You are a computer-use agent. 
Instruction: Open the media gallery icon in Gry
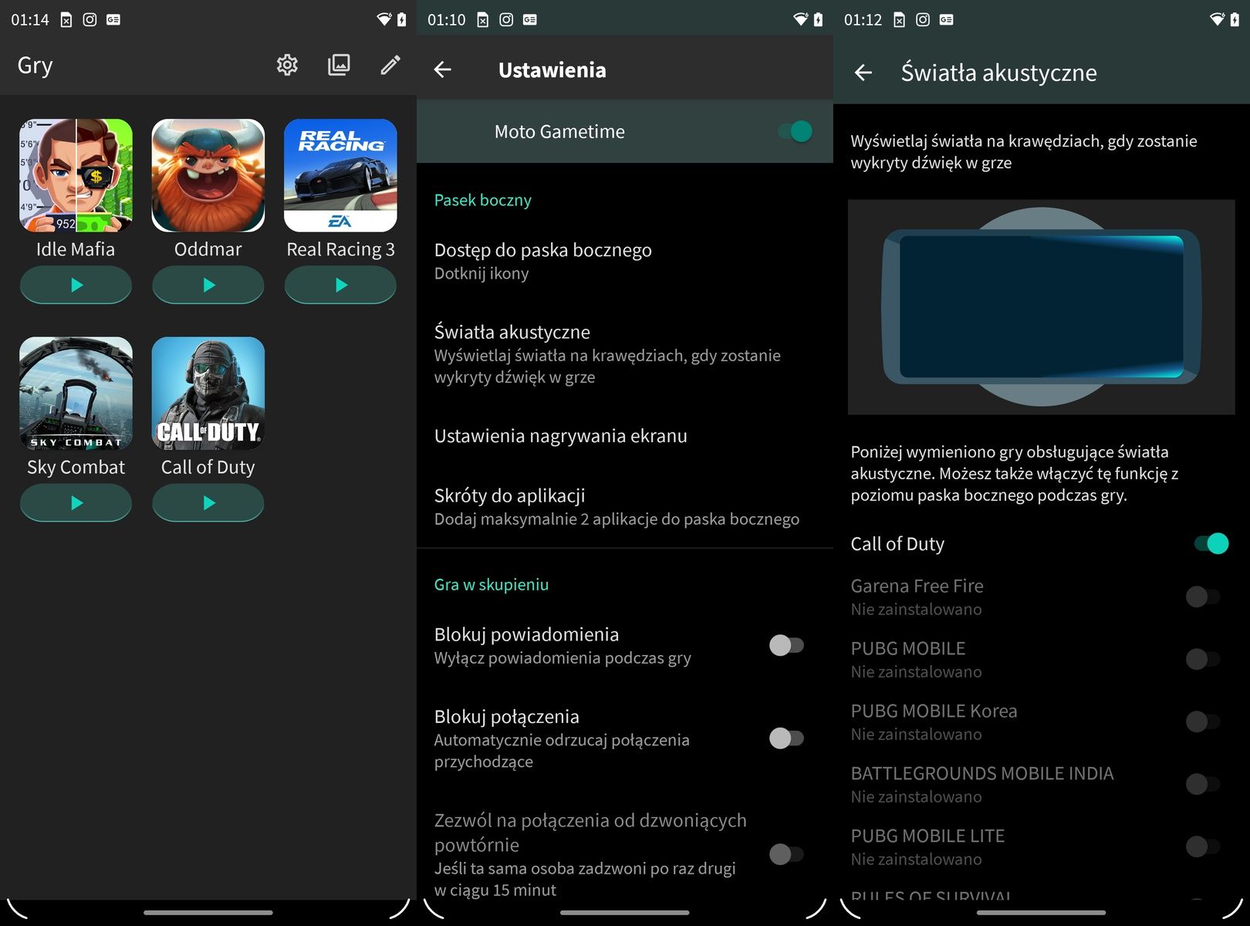[x=339, y=65]
